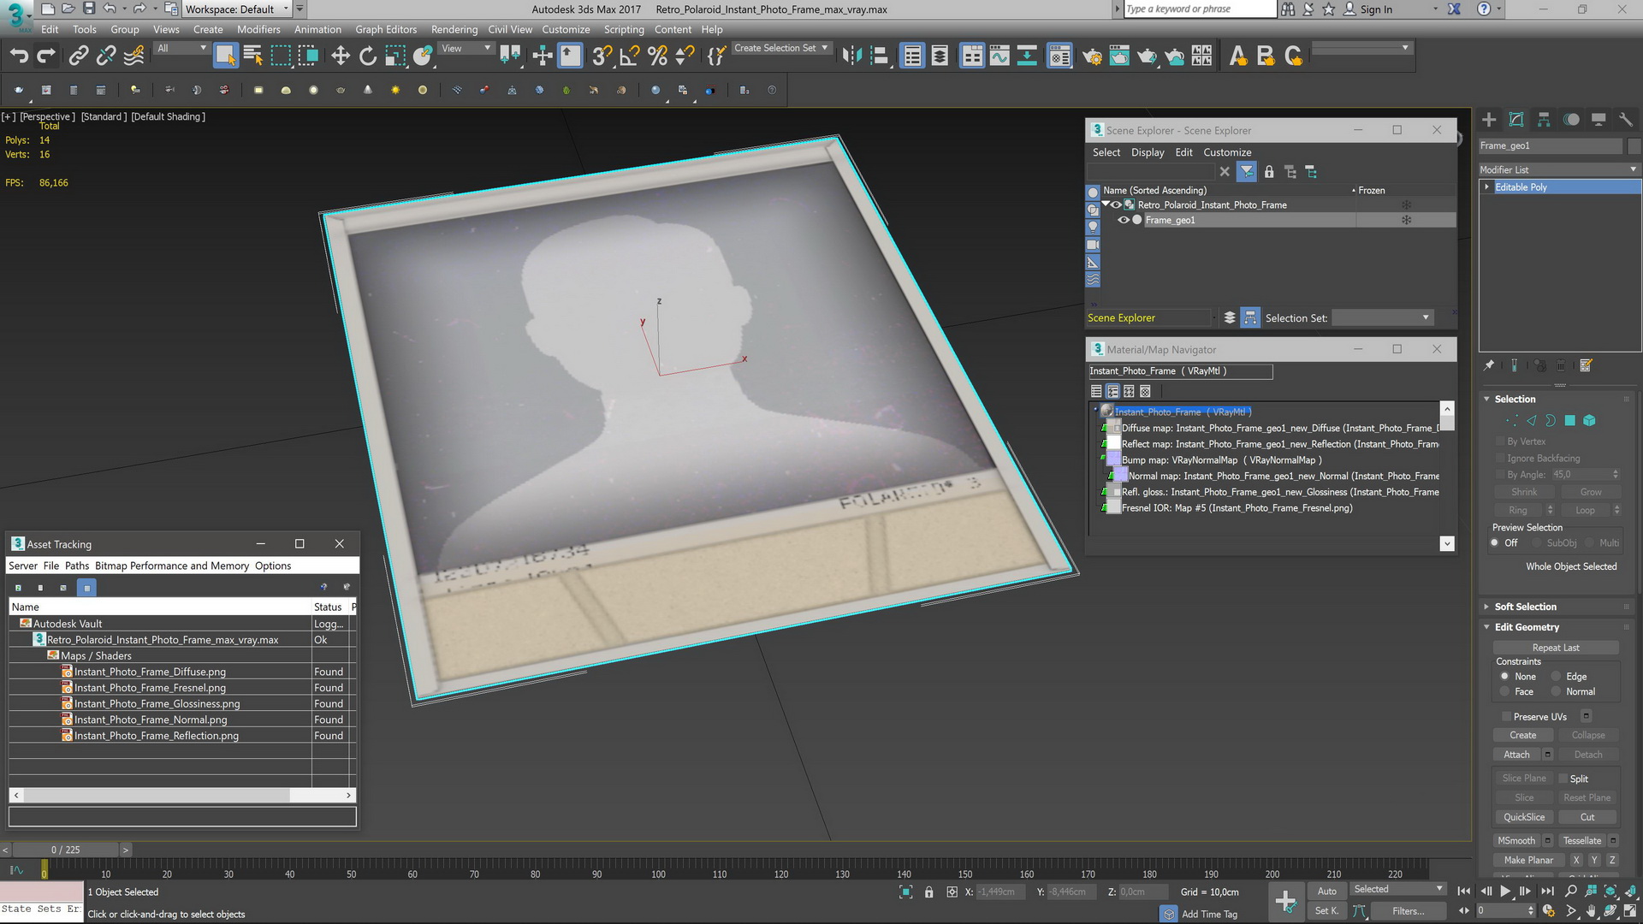Open the View reference coordinate dropdown
The height and width of the screenshot is (924, 1643).
click(466, 48)
